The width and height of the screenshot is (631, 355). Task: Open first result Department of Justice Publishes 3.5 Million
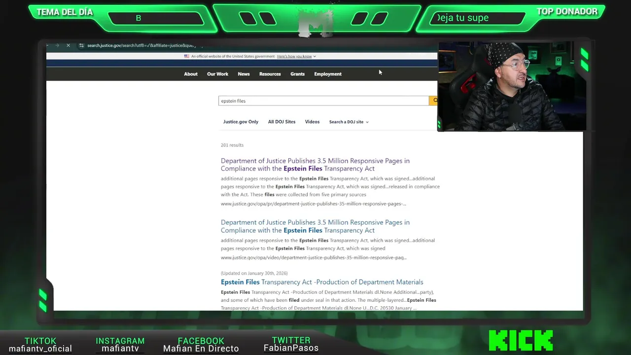[315, 165]
